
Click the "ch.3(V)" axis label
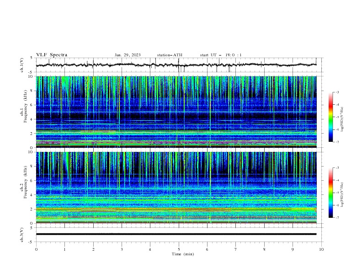click(22, 235)
